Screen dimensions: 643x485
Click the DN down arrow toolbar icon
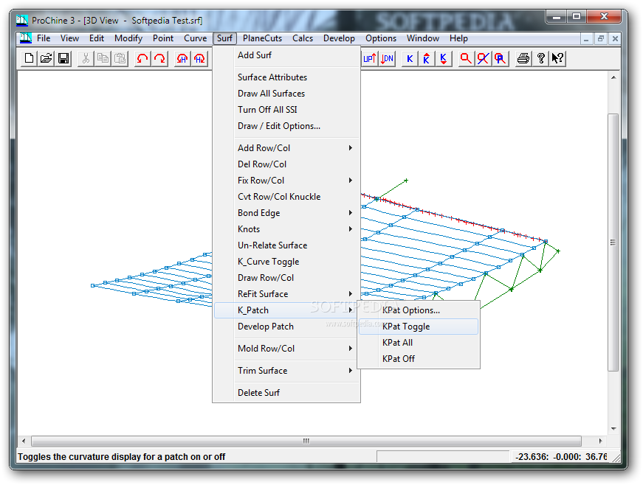coord(387,58)
